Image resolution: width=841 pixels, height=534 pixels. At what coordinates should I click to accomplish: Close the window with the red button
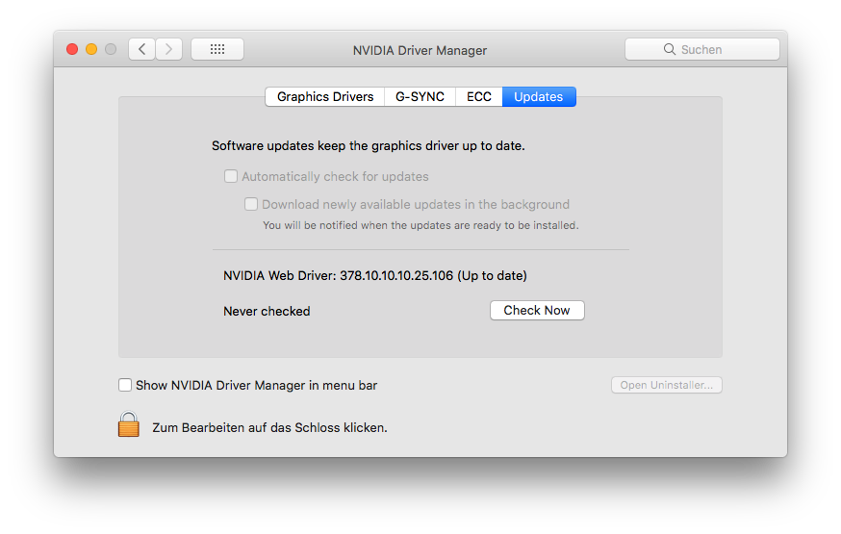click(72, 49)
